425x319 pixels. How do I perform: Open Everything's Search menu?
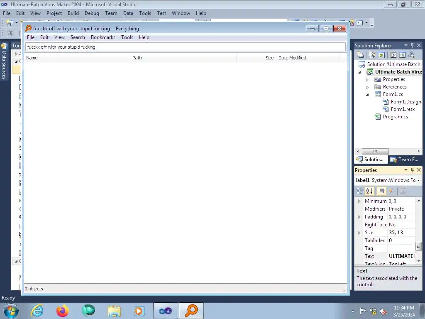(78, 37)
